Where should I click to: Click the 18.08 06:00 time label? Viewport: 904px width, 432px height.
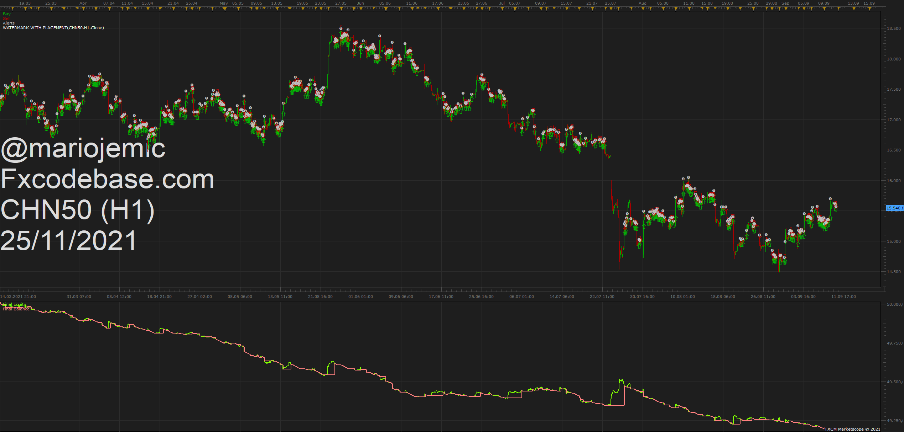click(x=723, y=297)
